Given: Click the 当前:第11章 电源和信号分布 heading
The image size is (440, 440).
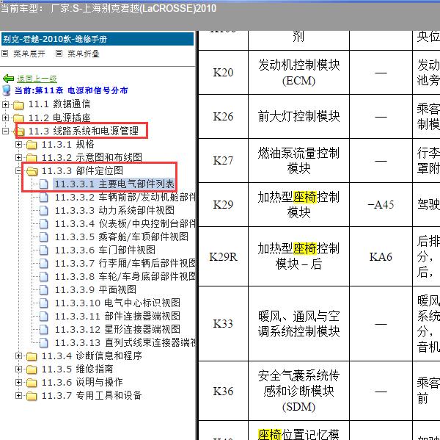Looking at the screenshot, I should pos(71,90).
